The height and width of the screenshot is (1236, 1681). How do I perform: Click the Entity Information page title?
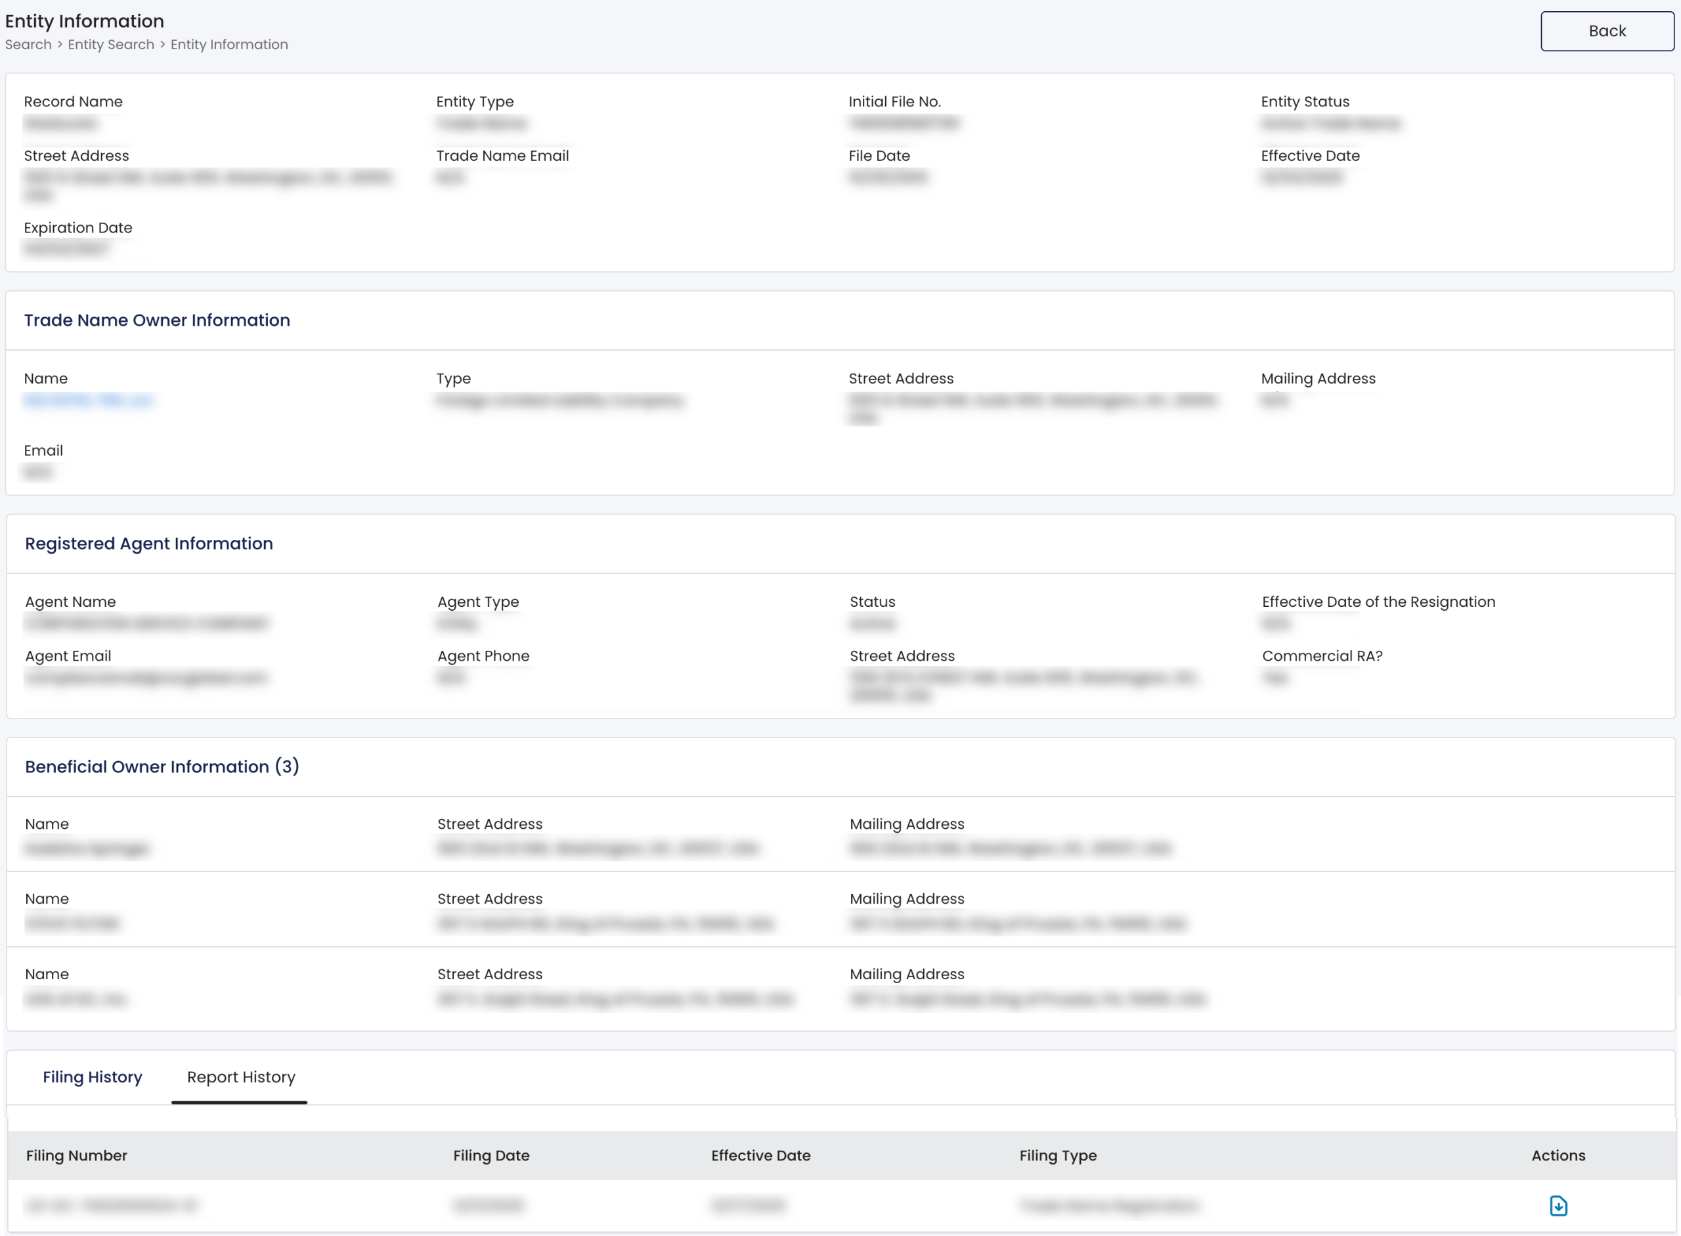tap(85, 21)
